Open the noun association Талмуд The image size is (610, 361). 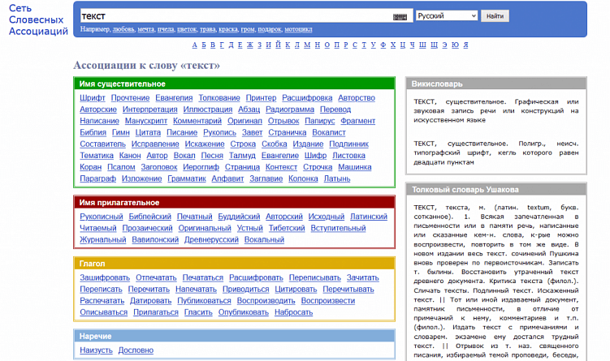point(242,156)
